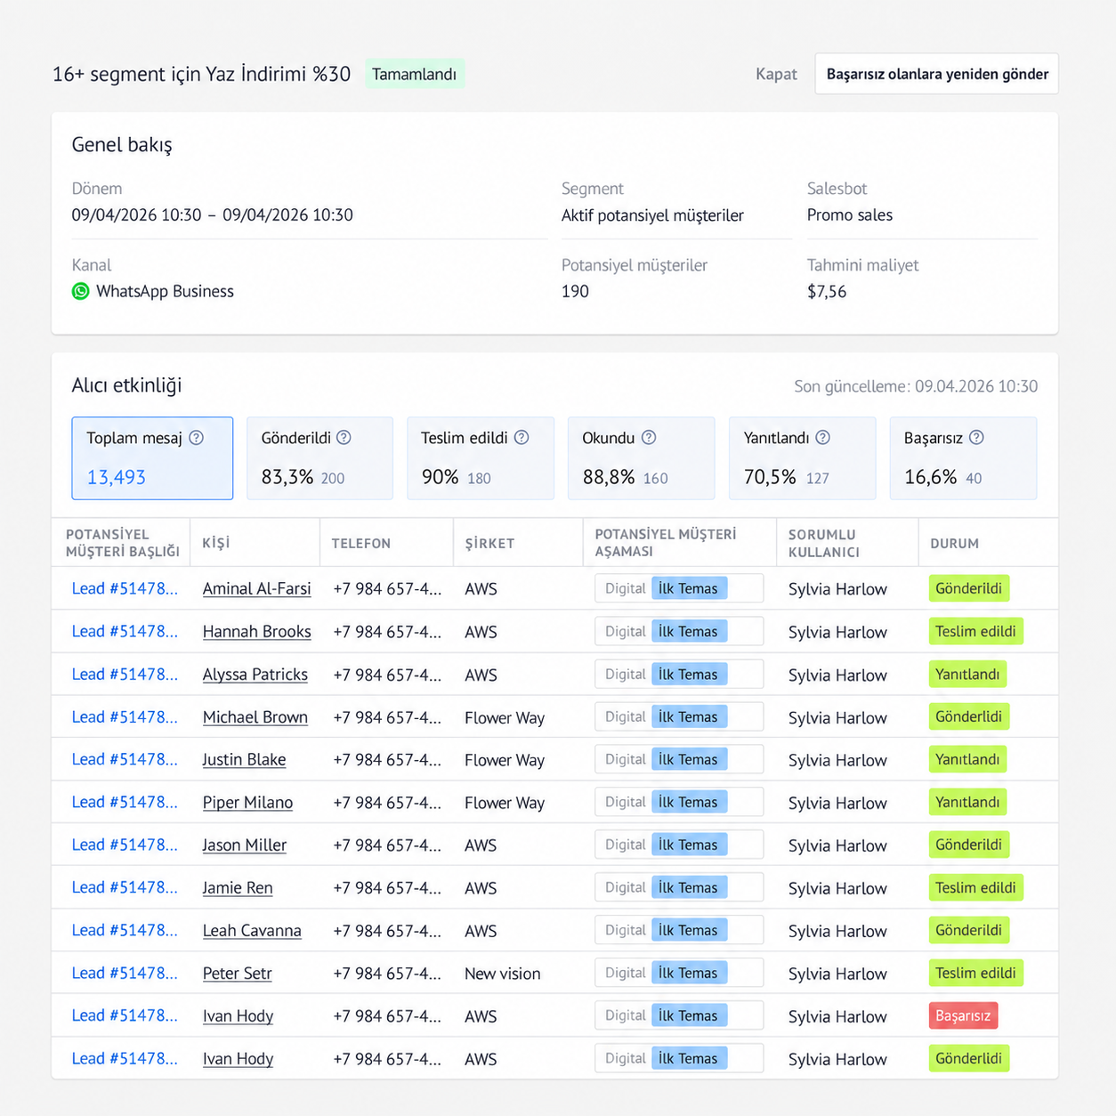This screenshot has width=1116, height=1116.
Task: Click the help icon next to Gönderildi stat
Action: click(344, 438)
